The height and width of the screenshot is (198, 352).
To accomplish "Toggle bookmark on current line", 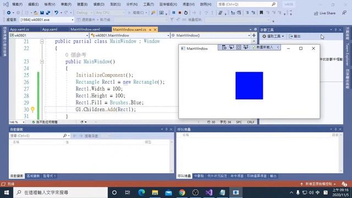I will 261,13.
